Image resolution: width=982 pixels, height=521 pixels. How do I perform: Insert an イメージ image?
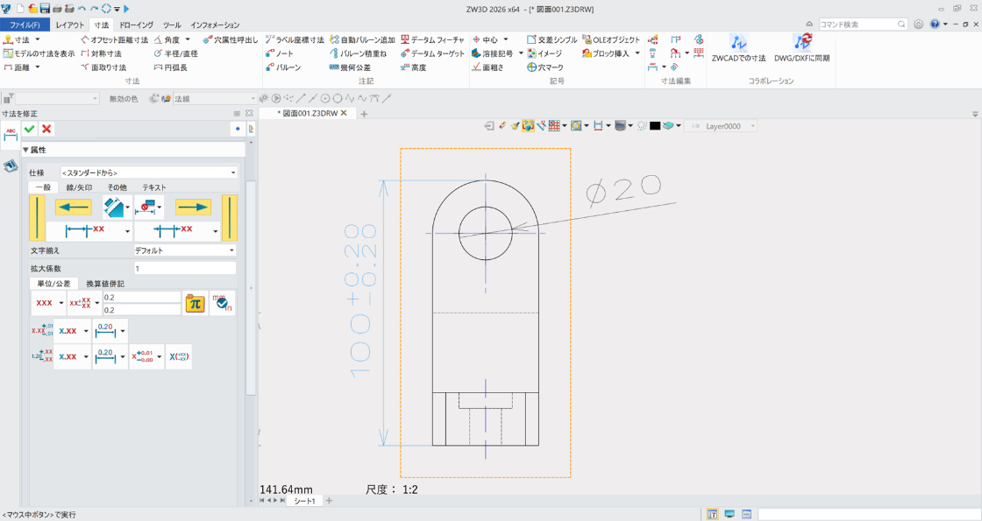pos(544,53)
